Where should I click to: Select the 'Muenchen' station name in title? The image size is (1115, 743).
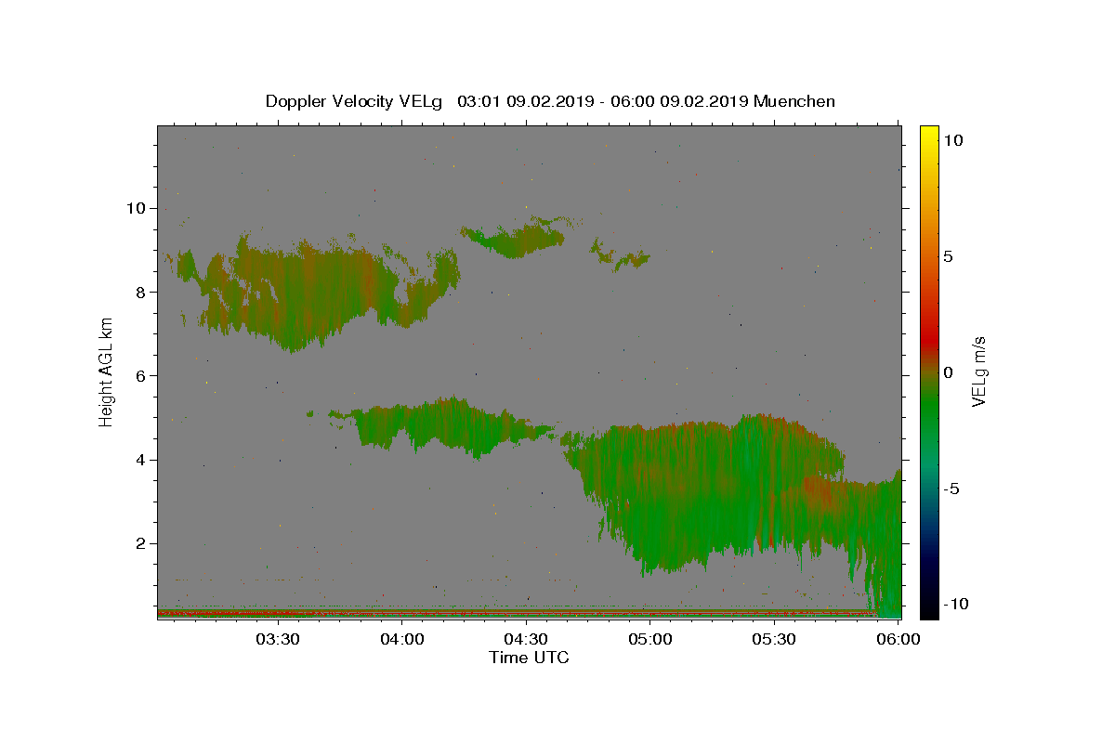point(794,101)
